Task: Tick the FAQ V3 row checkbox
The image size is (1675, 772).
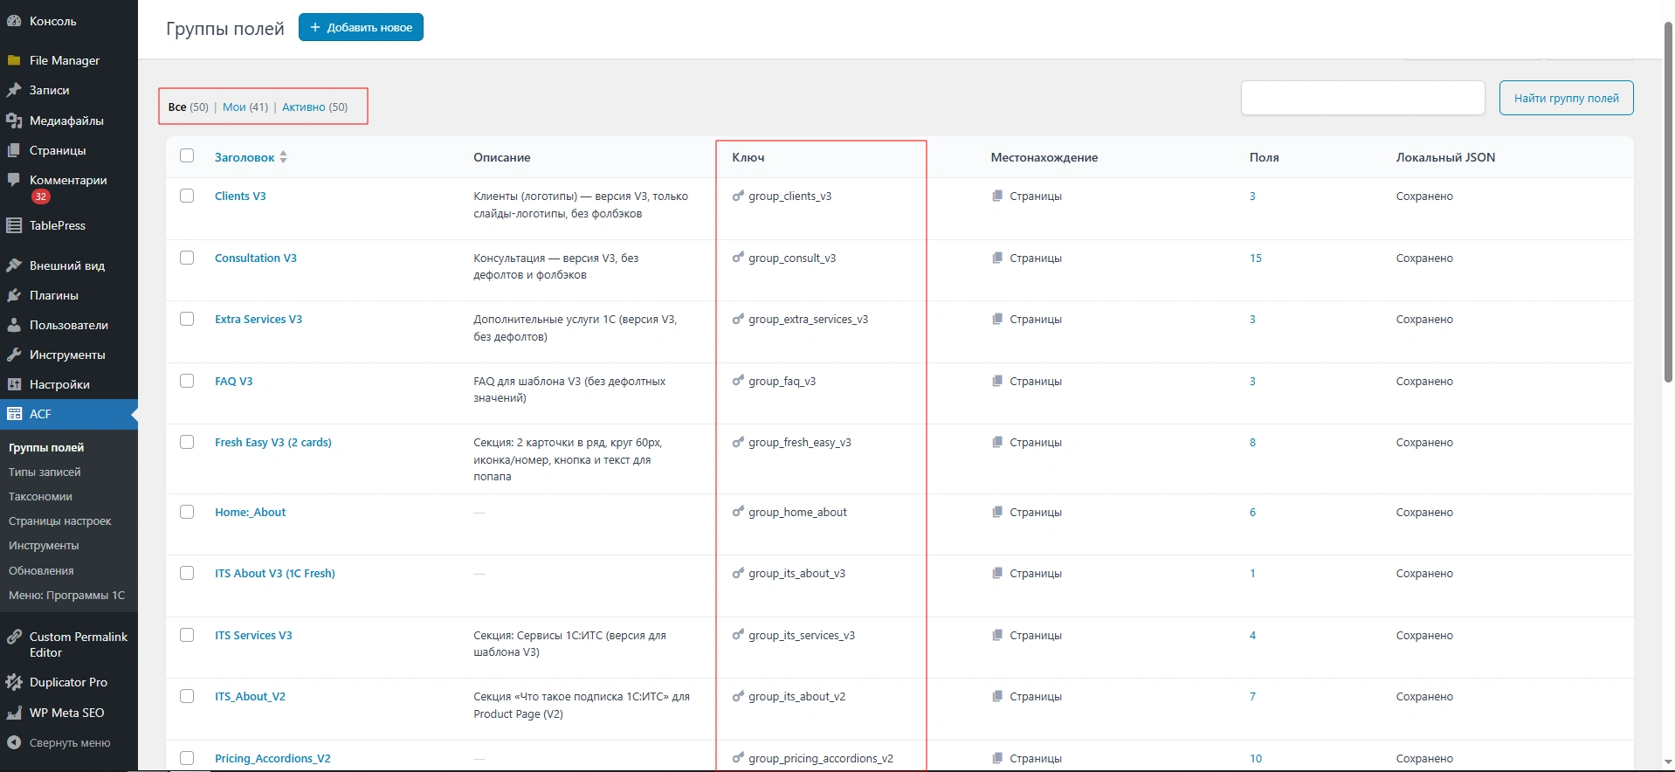Action: [187, 381]
